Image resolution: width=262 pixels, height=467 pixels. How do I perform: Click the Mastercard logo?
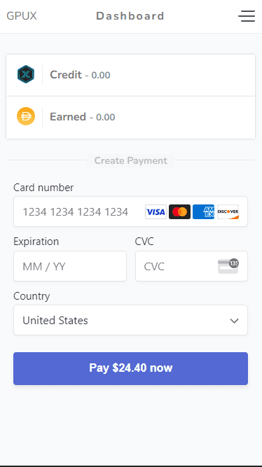[180, 211]
